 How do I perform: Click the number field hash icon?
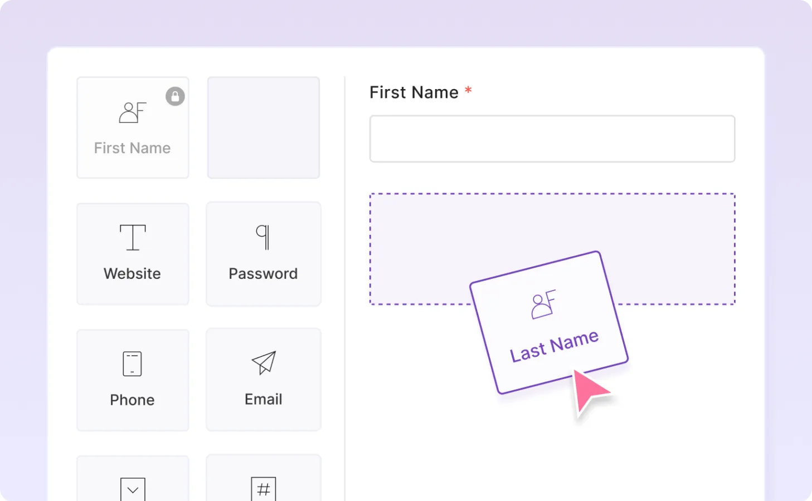tap(264, 489)
